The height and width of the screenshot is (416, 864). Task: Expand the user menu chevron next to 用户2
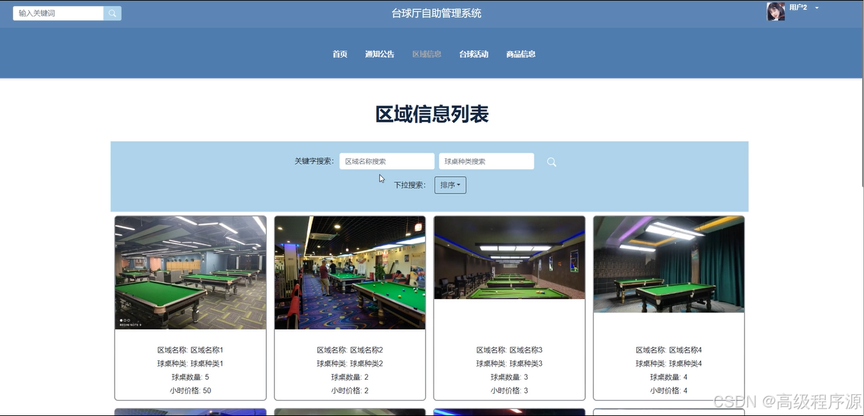point(816,9)
